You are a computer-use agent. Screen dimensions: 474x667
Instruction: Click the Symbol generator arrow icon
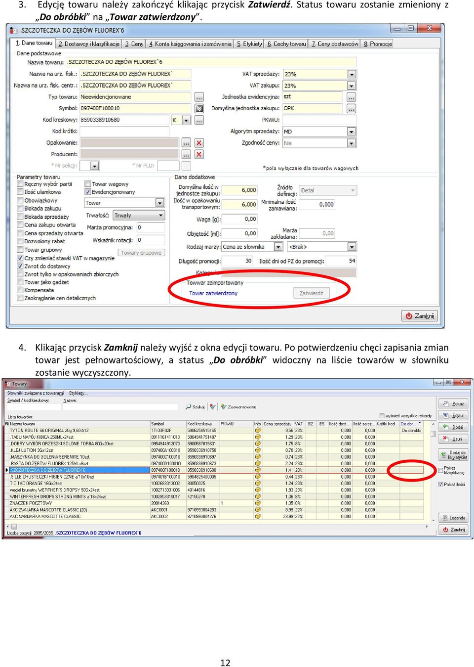[x=199, y=108]
